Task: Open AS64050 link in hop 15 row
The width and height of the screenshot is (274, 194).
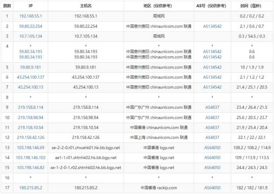Action: click(212, 167)
